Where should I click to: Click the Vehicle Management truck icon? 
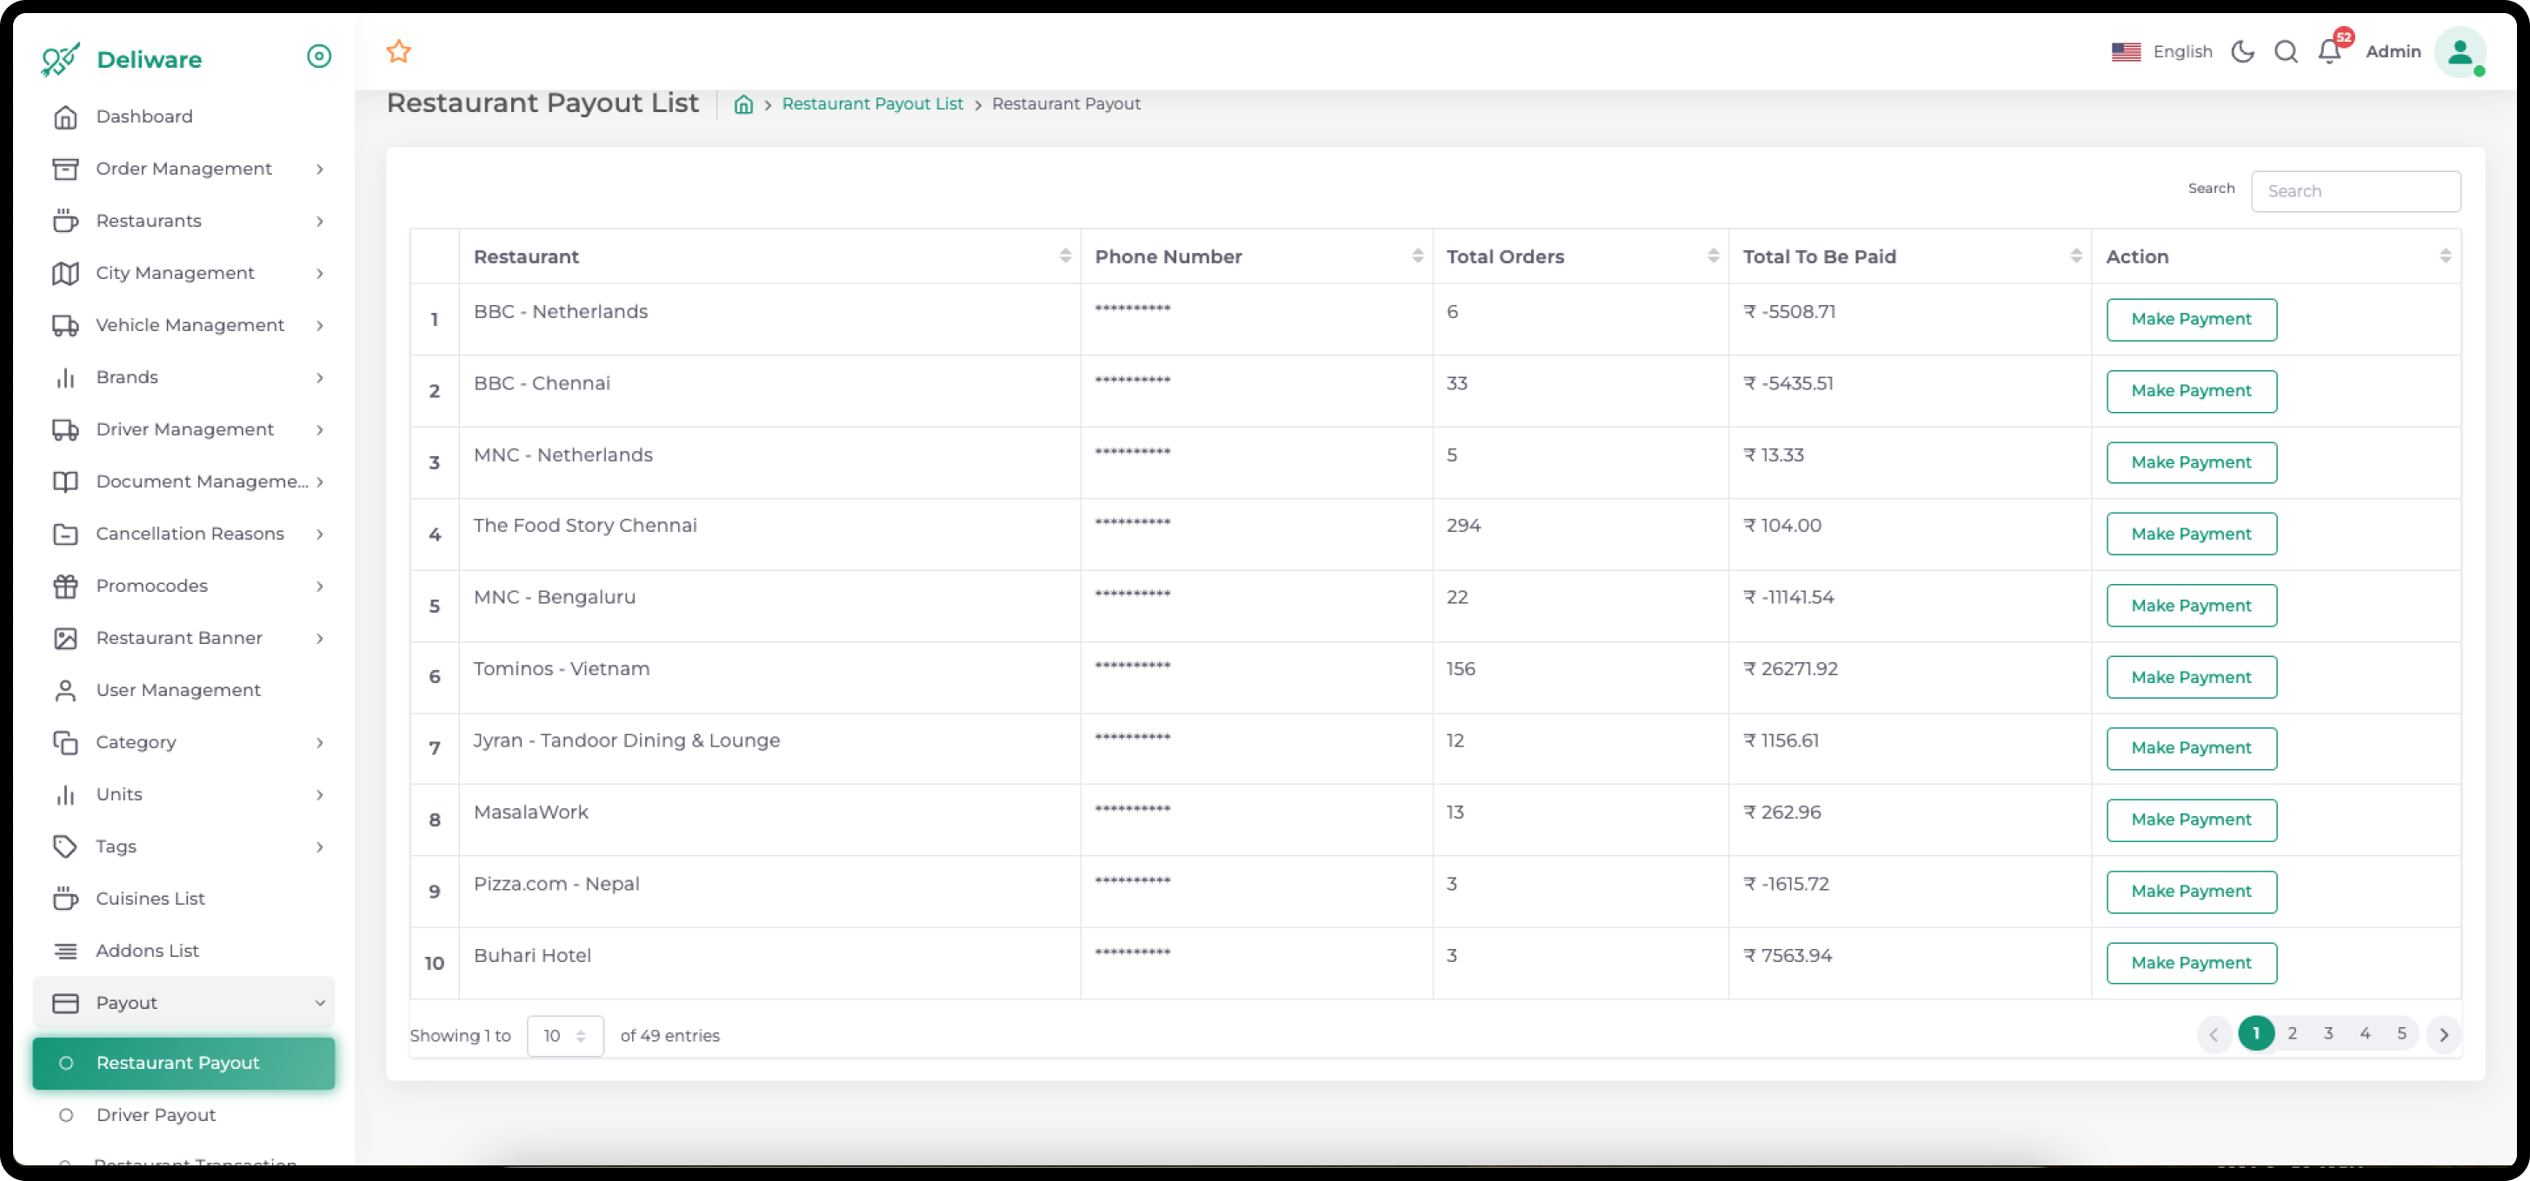click(x=65, y=325)
